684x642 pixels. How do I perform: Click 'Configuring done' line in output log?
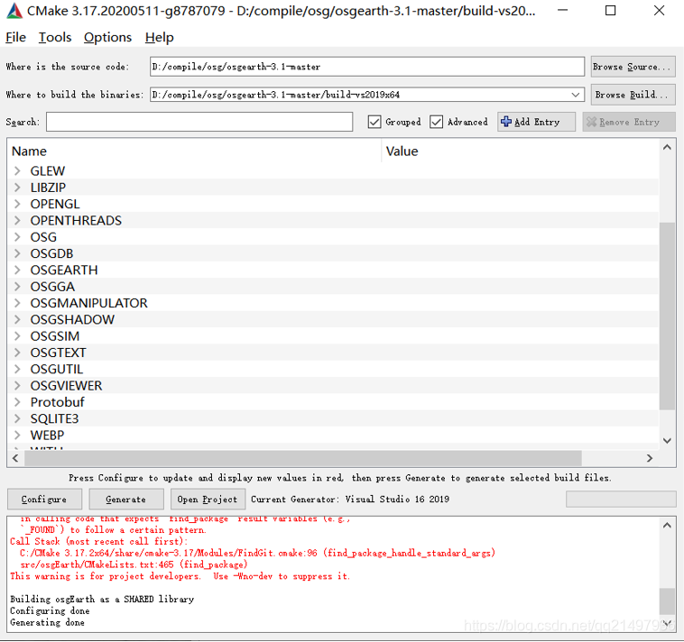[50, 610]
